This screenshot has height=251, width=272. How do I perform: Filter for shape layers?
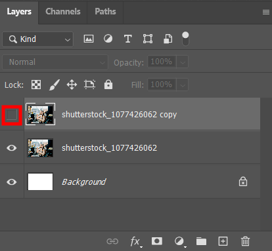point(148,39)
